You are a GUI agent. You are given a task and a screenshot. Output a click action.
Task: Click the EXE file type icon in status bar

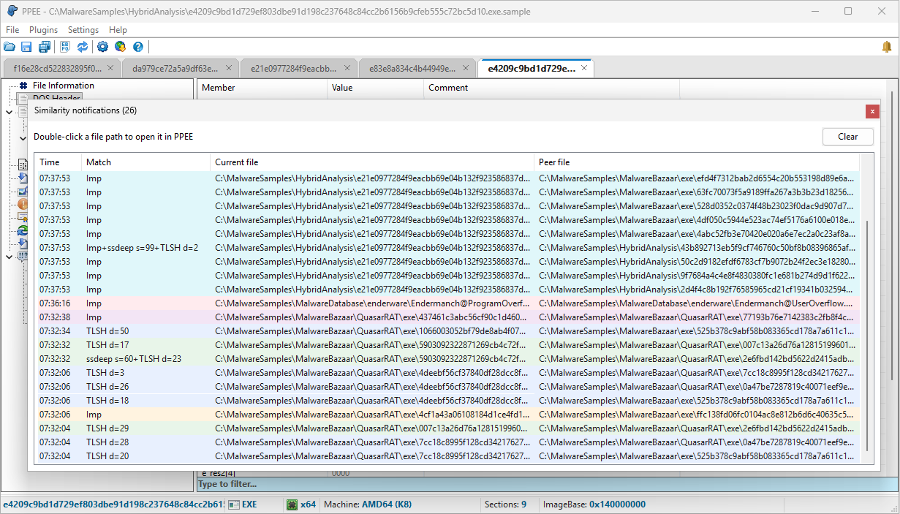tap(234, 504)
